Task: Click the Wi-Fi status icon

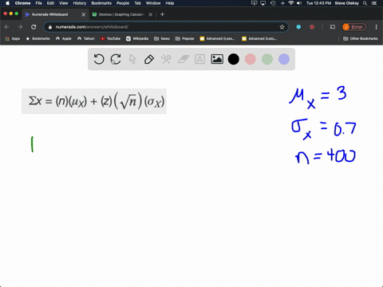Action: point(291,3)
